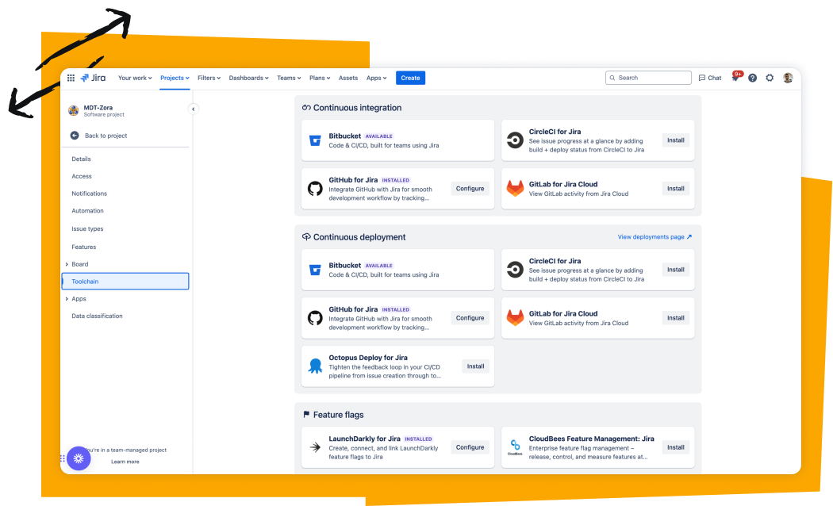
Task: Select Toolchain in the sidebar
Action: click(x=125, y=282)
